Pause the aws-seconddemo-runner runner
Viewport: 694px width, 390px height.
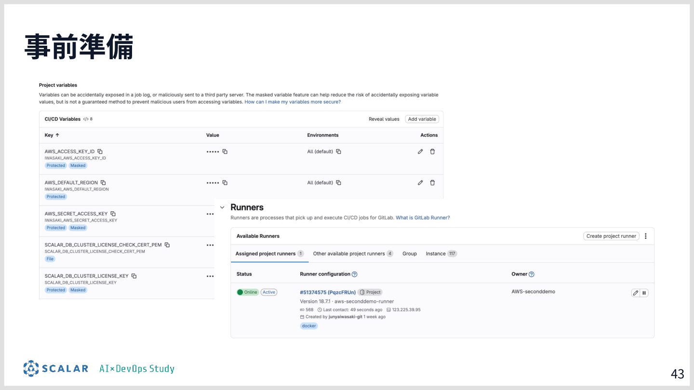pos(644,293)
